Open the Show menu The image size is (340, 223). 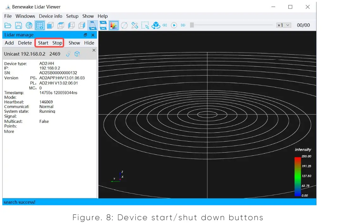point(88,16)
